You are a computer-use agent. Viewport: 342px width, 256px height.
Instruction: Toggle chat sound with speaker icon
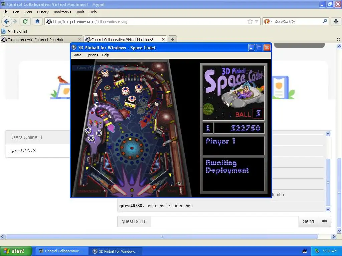(325, 221)
